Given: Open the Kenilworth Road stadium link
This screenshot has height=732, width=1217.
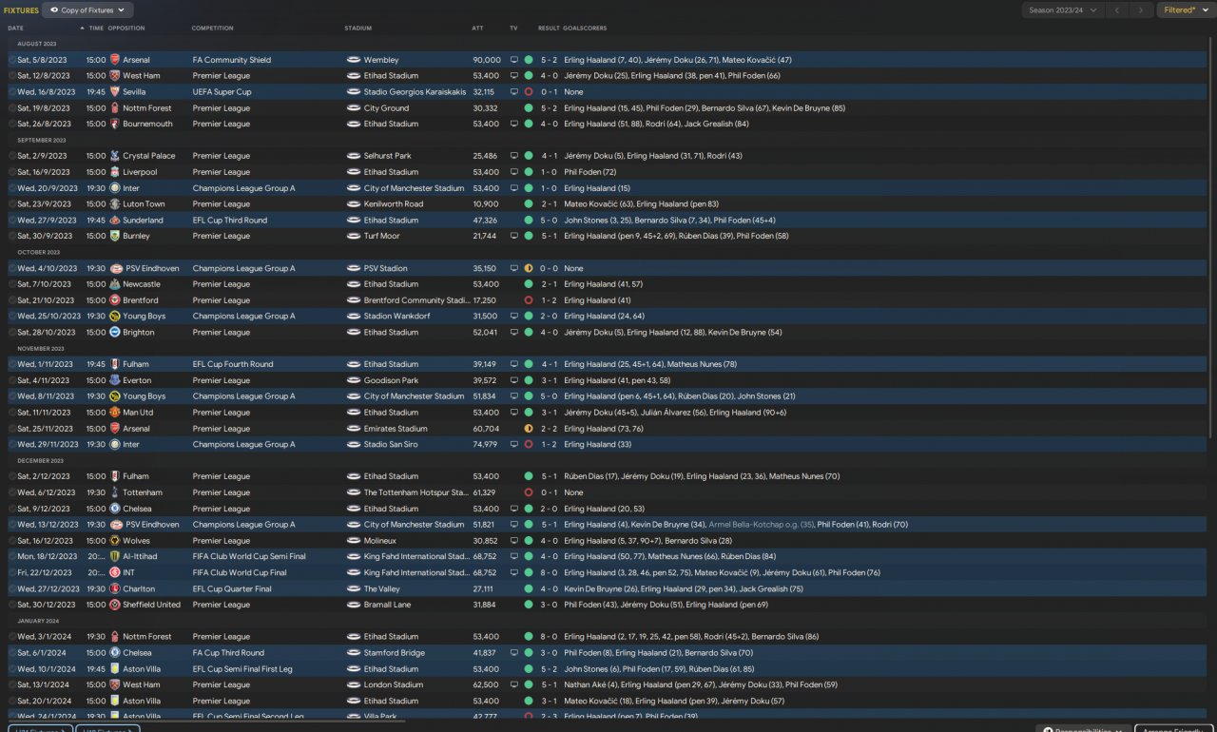Looking at the screenshot, I should (394, 204).
